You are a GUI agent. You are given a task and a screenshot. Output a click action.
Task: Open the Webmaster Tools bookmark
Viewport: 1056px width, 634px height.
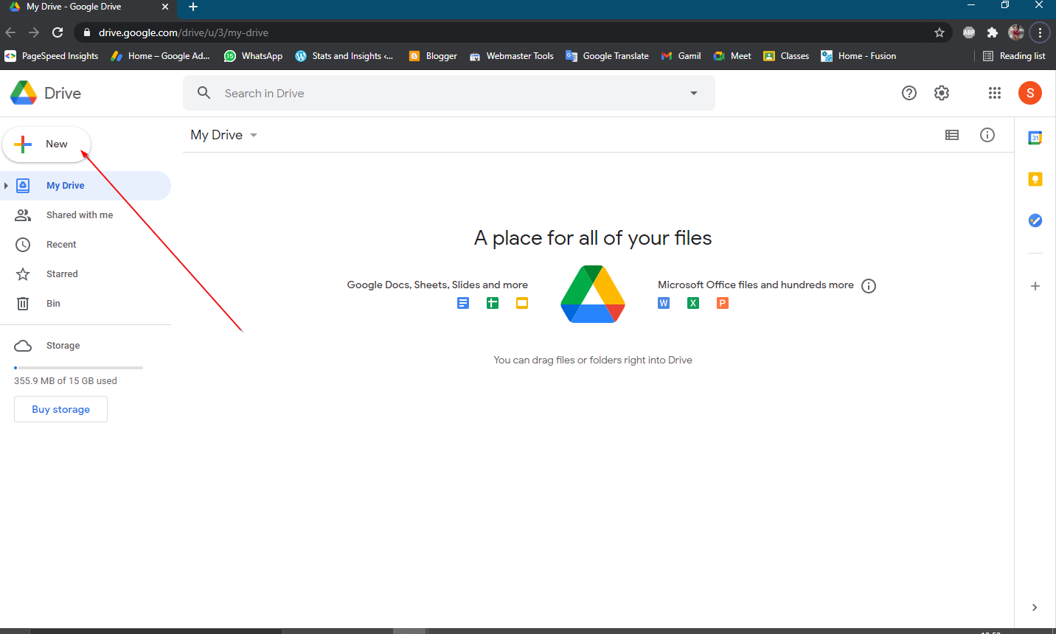point(511,56)
